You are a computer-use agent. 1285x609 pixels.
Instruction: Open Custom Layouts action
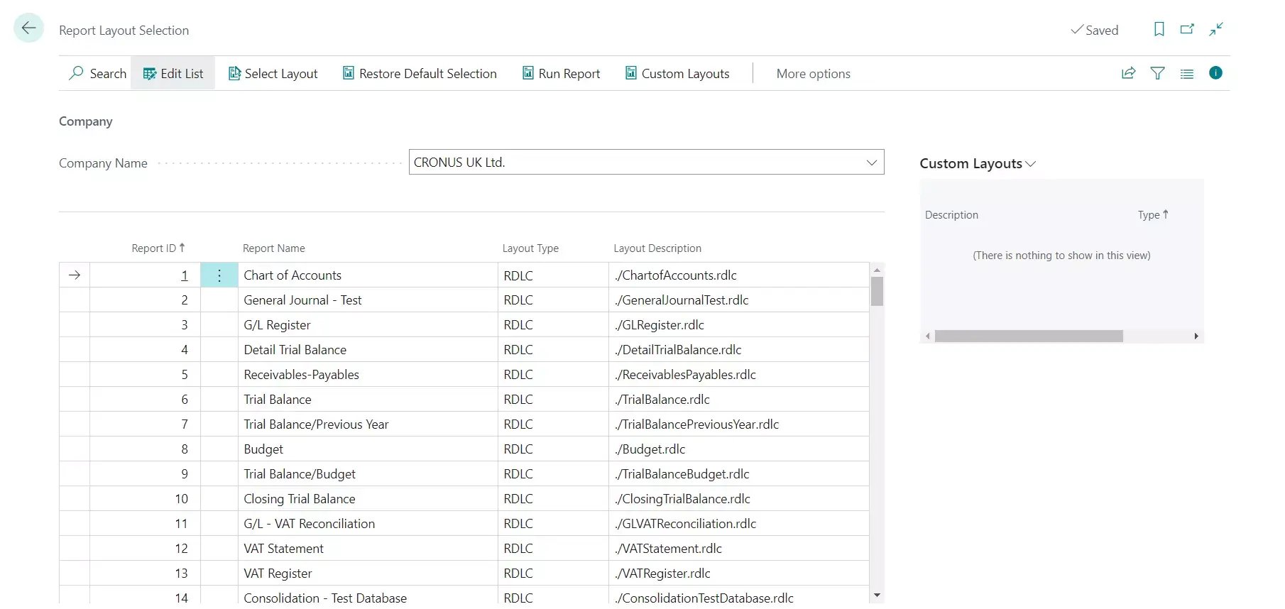[677, 73]
